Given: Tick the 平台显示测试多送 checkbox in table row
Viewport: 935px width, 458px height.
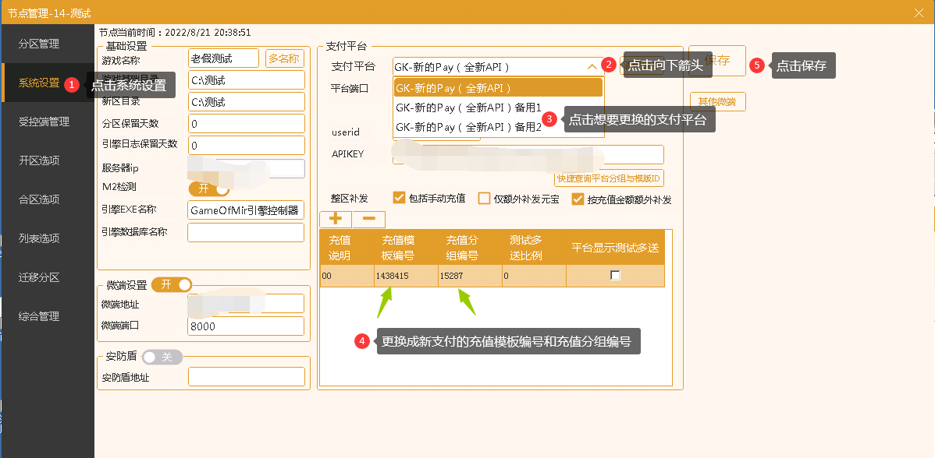Looking at the screenshot, I should 615,276.
